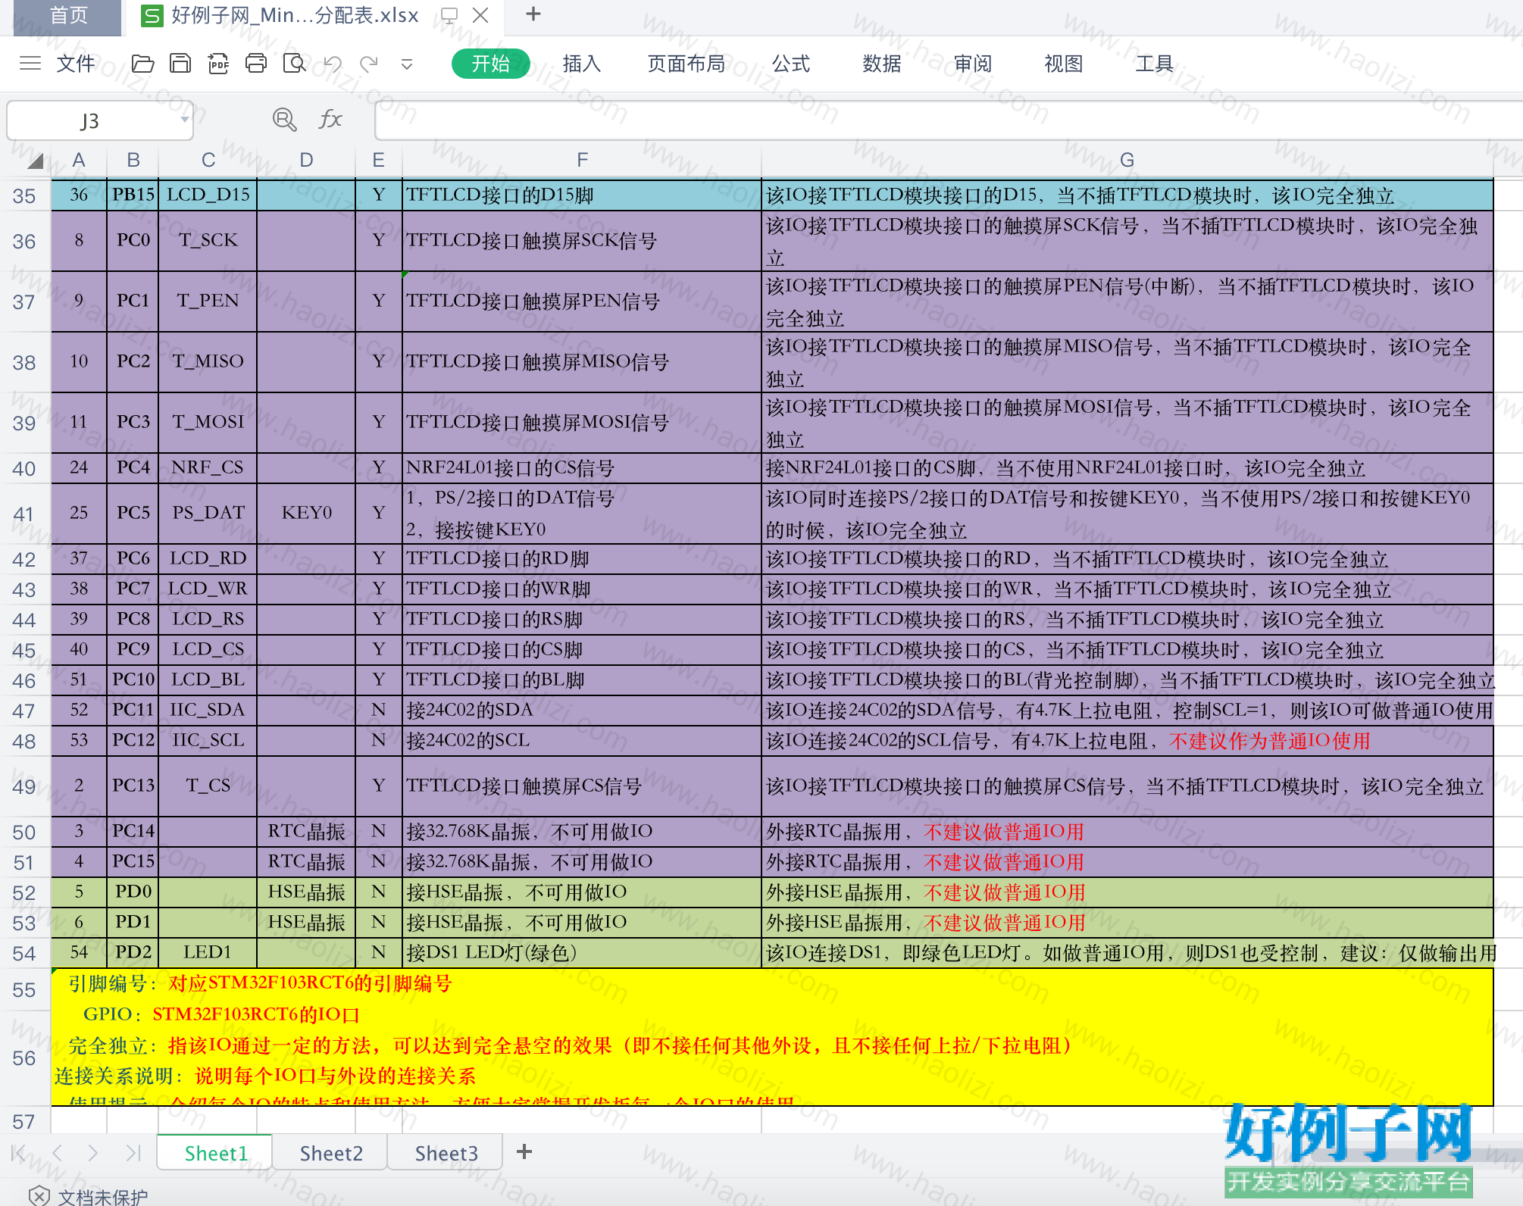Click the monitor icon on document tab
The image size is (1523, 1206).
coord(449,15)
